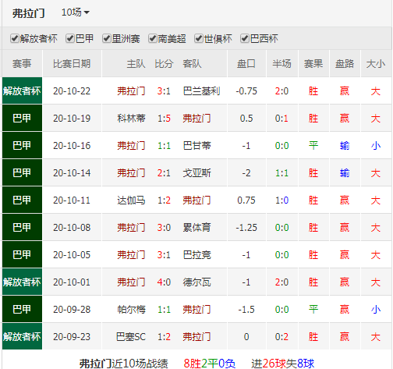Click the 赛果 column header
393x369 pixels.
[x=313, y=64]
